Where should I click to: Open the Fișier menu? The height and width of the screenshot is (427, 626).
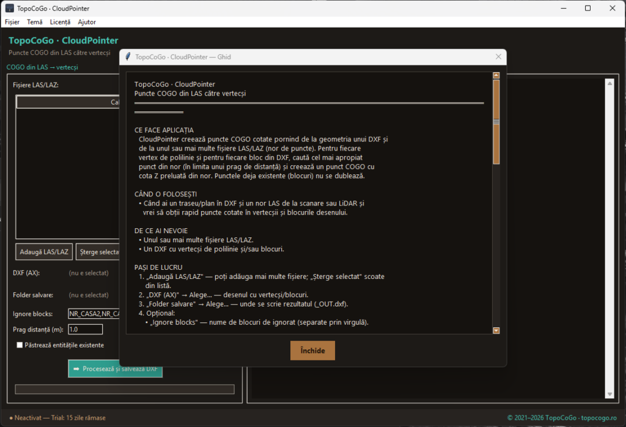[x=12, y=22]
